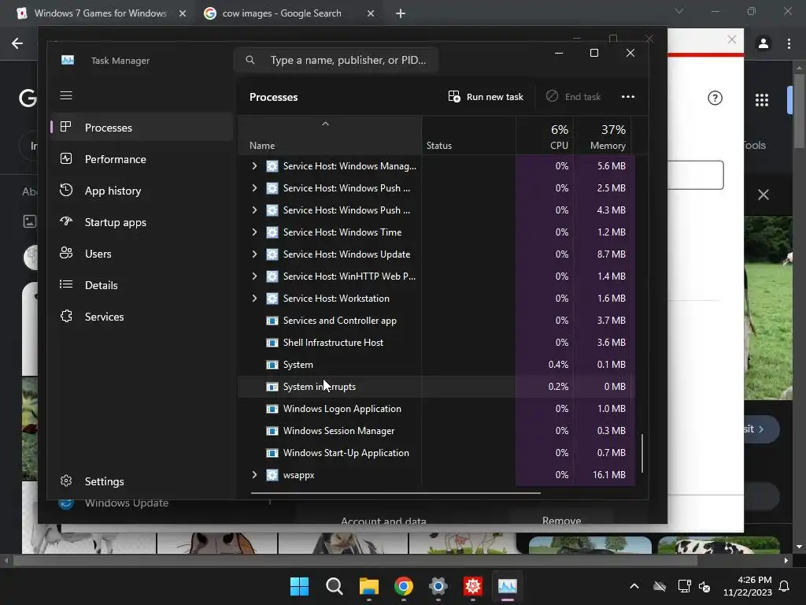Go back in Chrome browser
The height and width of the screenshot is (605, 806).
click(17, 44)
